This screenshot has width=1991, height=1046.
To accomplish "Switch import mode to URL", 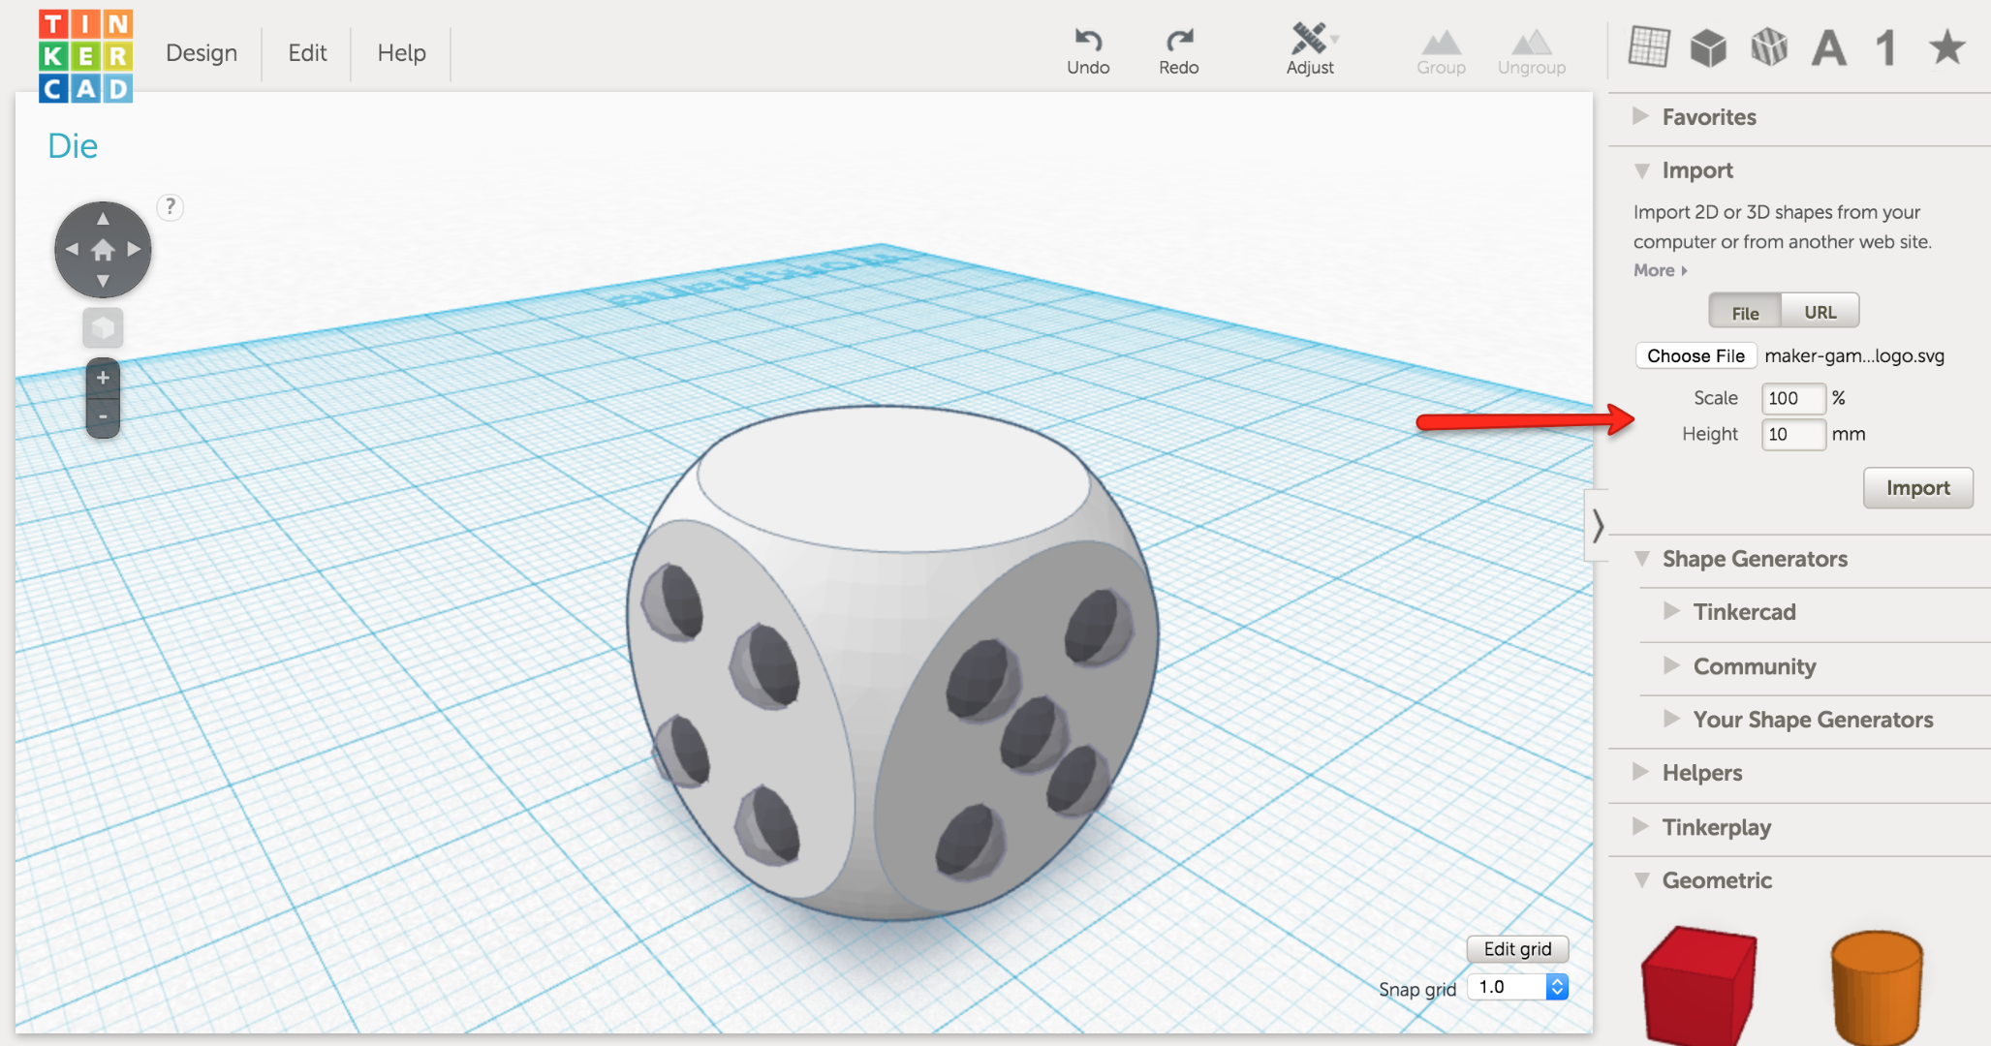I will tap(1820, 312).
